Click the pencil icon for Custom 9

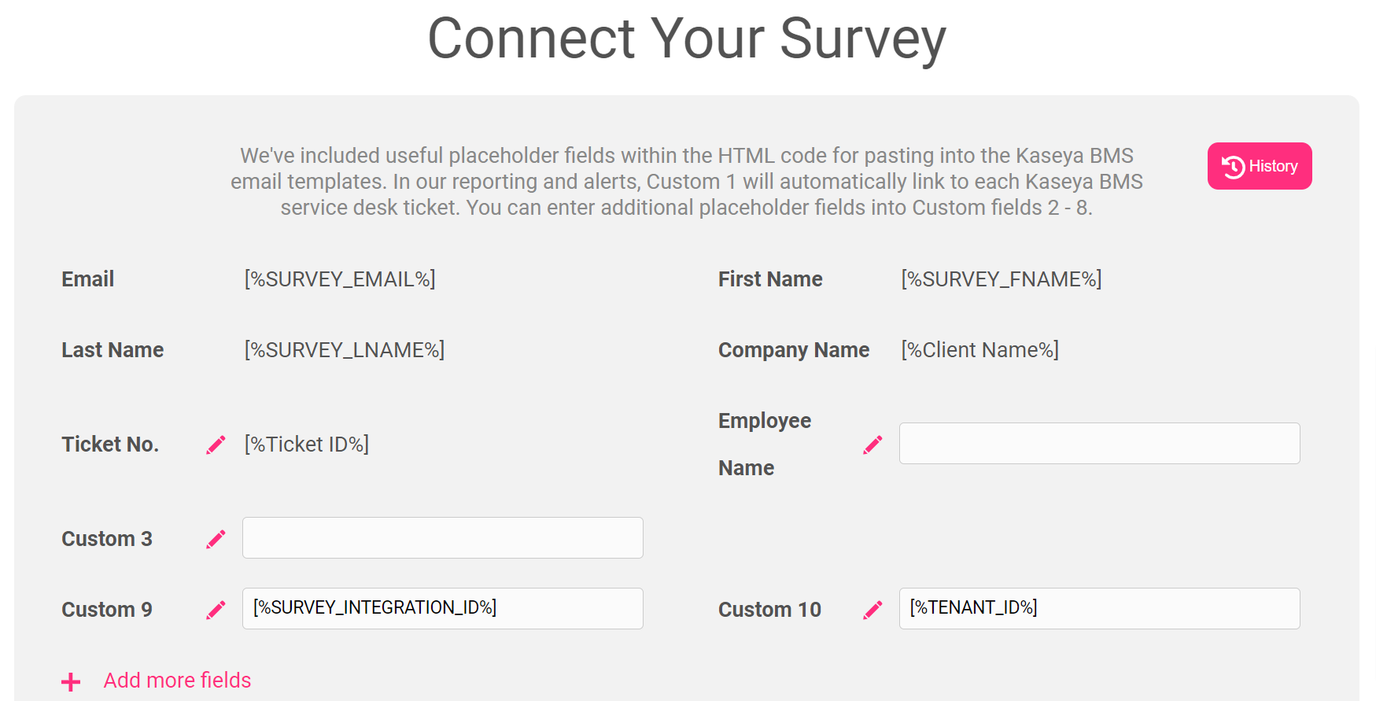click(216, 610)
